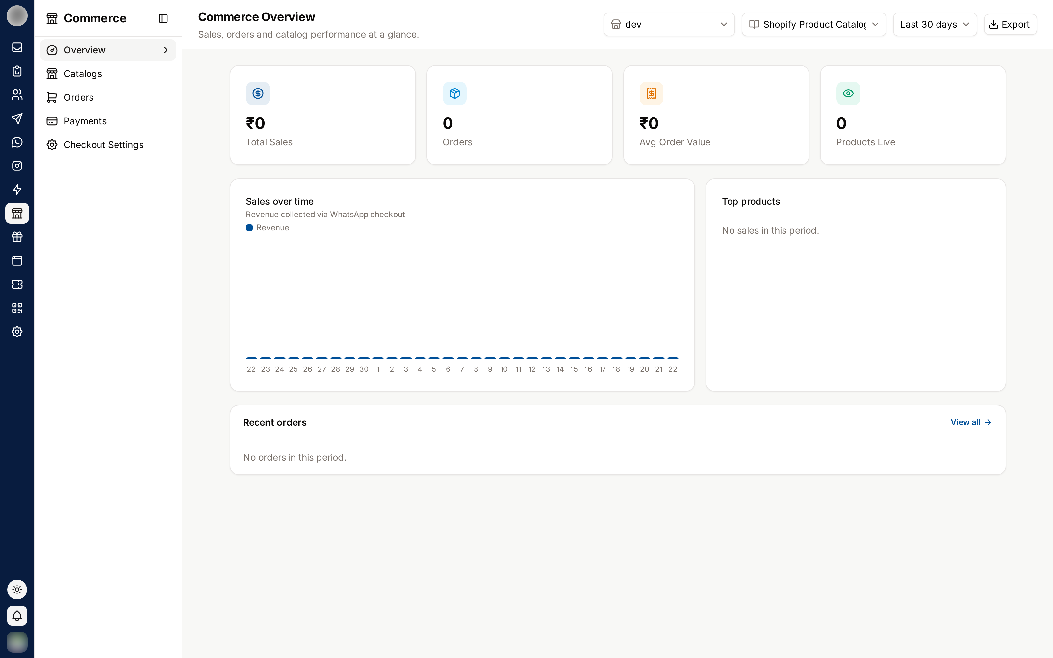Click the Revenue legend color swatch
Viewport: 1053px width, 658px height.
click(249, 228)
